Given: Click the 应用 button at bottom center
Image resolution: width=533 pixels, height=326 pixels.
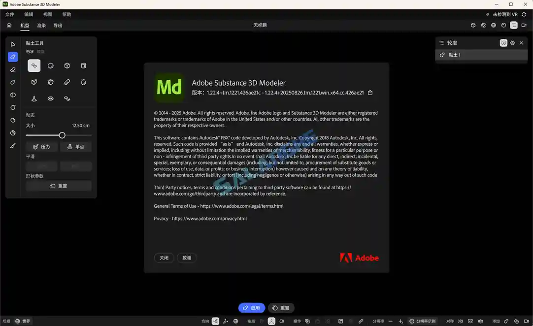Looking at the screenshot, I should 252,308.
